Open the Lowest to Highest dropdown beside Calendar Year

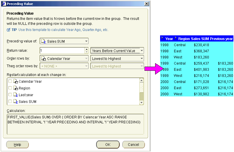[142, 58]
